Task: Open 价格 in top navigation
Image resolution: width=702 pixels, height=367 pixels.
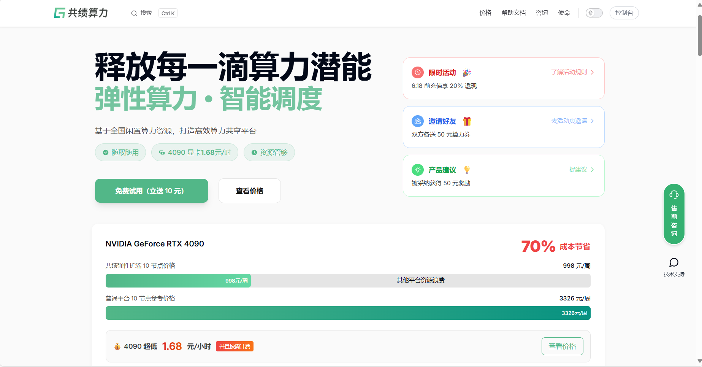Action: click(485, 13)
